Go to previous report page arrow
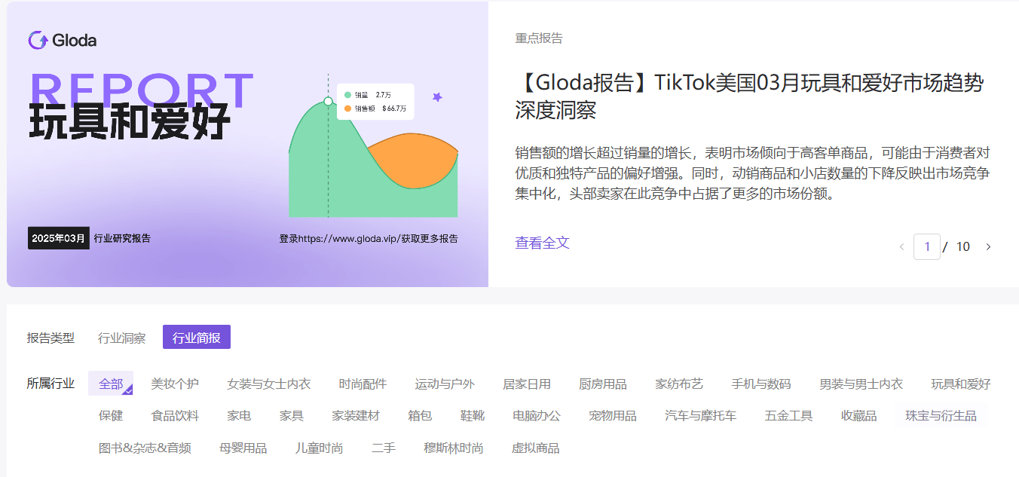Viewport: 1019px width, 477px height. pyautogui.click(x=901, y=247)
